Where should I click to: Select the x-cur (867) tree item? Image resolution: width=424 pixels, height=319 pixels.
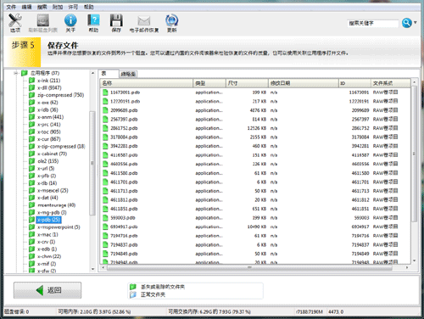[48, 139]
